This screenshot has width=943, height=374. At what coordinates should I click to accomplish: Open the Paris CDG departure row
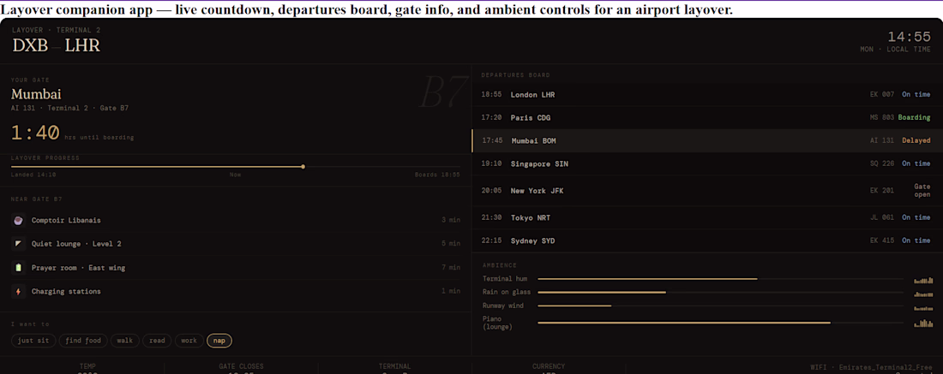(707, 117)
